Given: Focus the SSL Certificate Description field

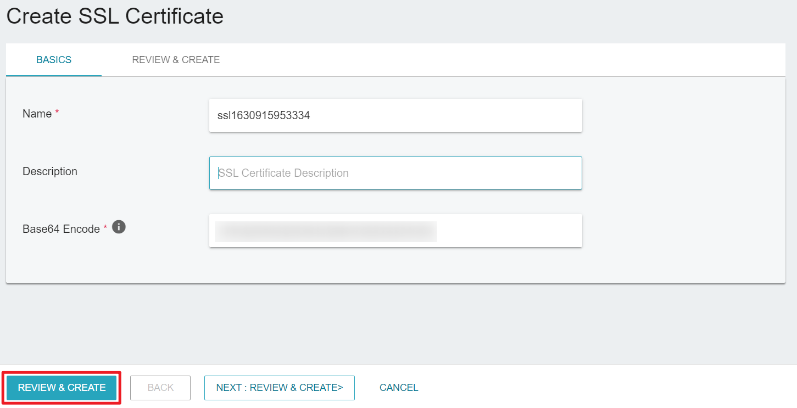Looking at the screenshot, I should point(395,173).
